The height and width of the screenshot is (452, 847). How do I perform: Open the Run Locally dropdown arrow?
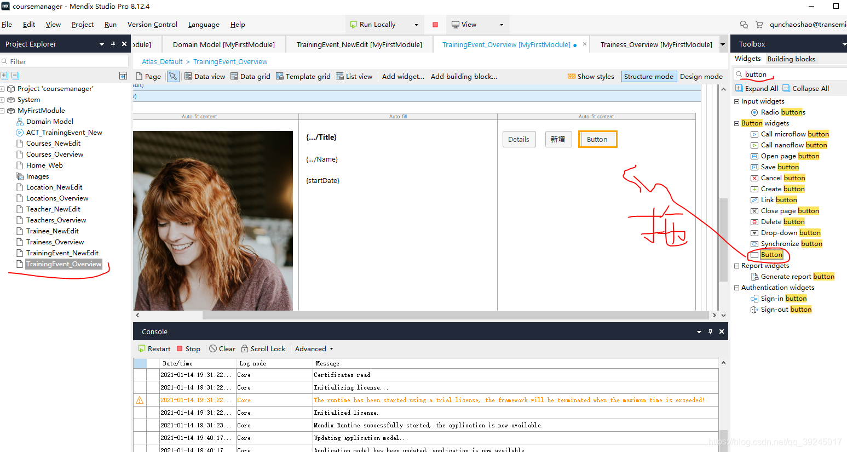[x=416, y=25]
